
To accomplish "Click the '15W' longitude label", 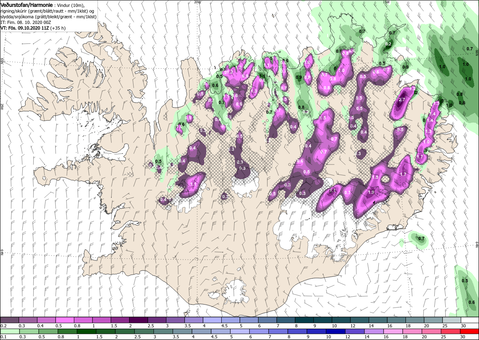I will pyautogui.click(x=386, y=2).
